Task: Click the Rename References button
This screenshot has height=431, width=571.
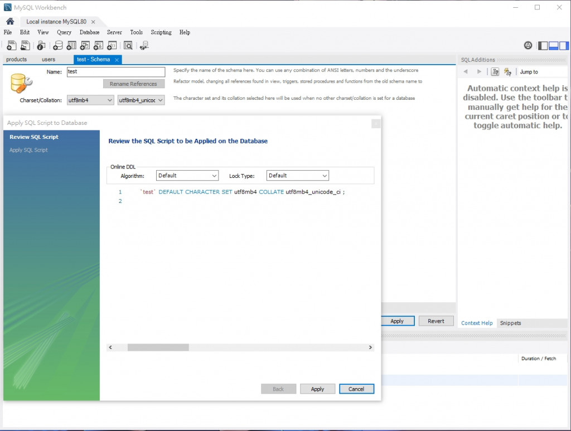Action: (x=134, y=84)
